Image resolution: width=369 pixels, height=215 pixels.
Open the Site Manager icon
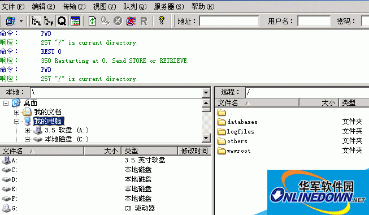tap(11, 21)
